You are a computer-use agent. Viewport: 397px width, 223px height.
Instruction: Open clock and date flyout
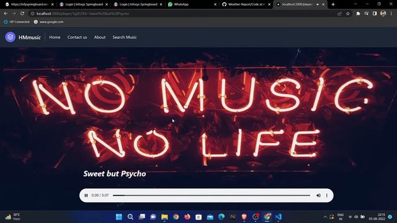377,217
